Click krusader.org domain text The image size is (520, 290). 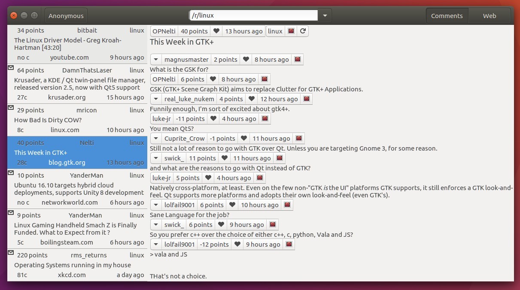(67, 97)
